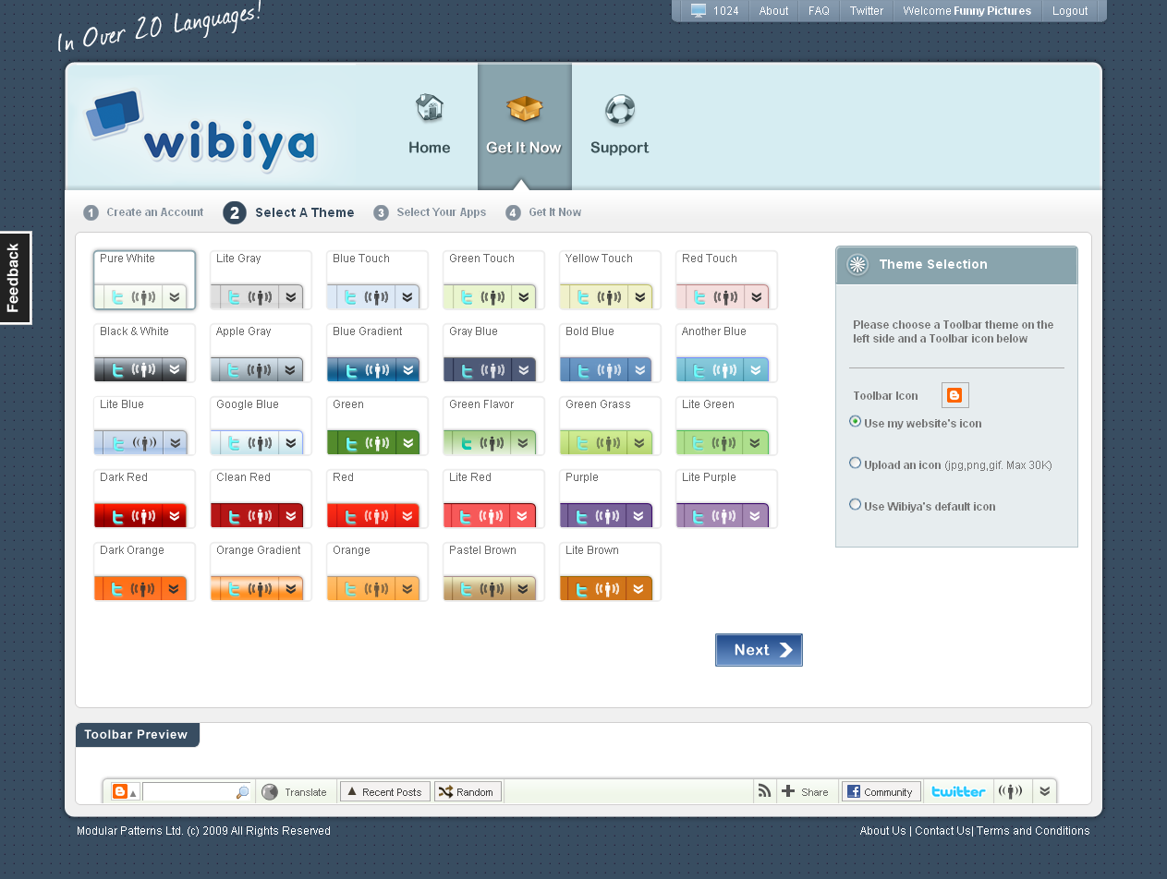Select Upload an icon option
This screenshot has width=1167, height=879.
click(855, 463)
